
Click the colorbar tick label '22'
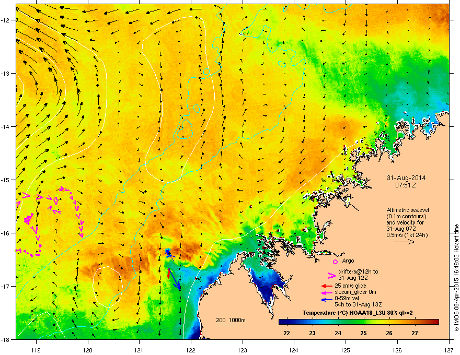pyautogui.click(x=287, y=333)
